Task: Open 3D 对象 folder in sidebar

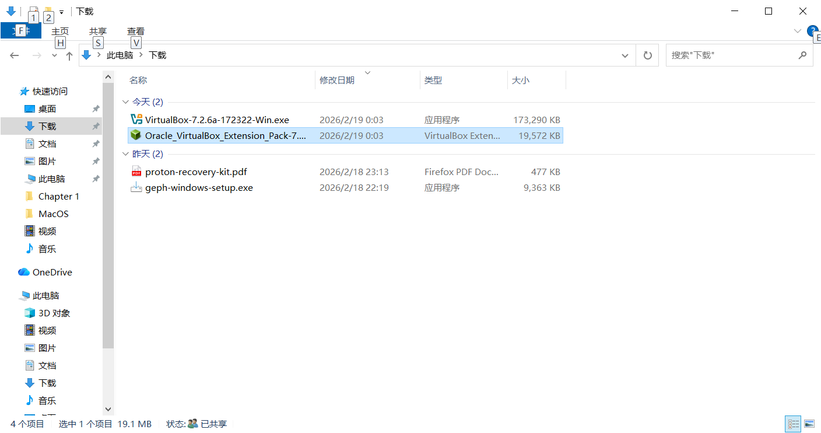Action: [54, 313]
